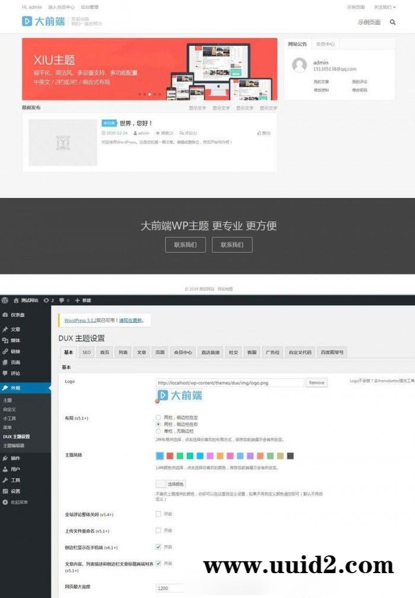Click the comments 评论 link under post title
415x598 pixels.
pos(188,133)
